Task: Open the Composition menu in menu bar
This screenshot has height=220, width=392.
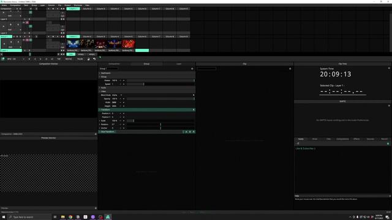Action: point(15,5)
